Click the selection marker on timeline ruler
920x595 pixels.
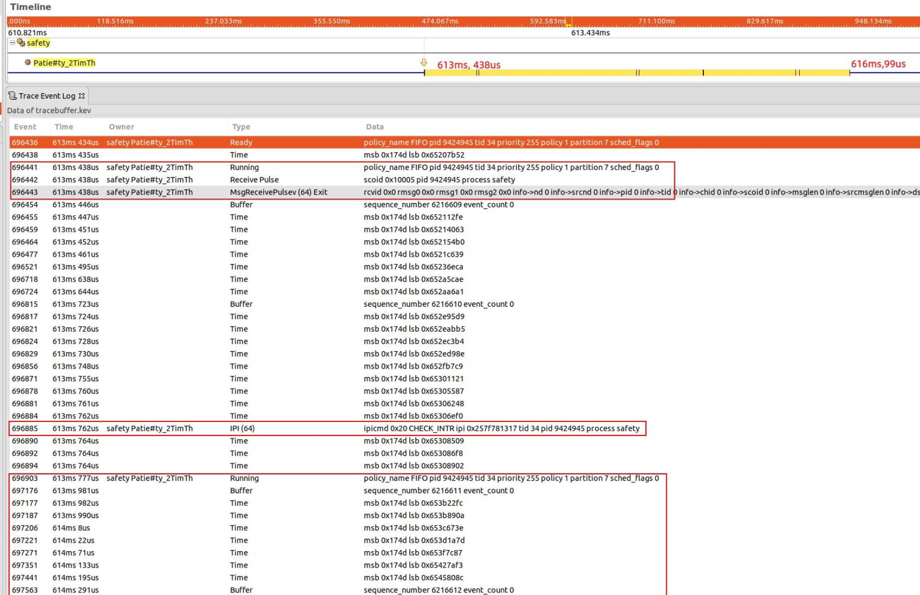point(569,22)
